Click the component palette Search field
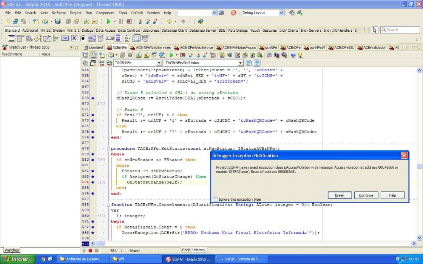The height and width of the screenshot is (264, 423). tap(400, 30)
